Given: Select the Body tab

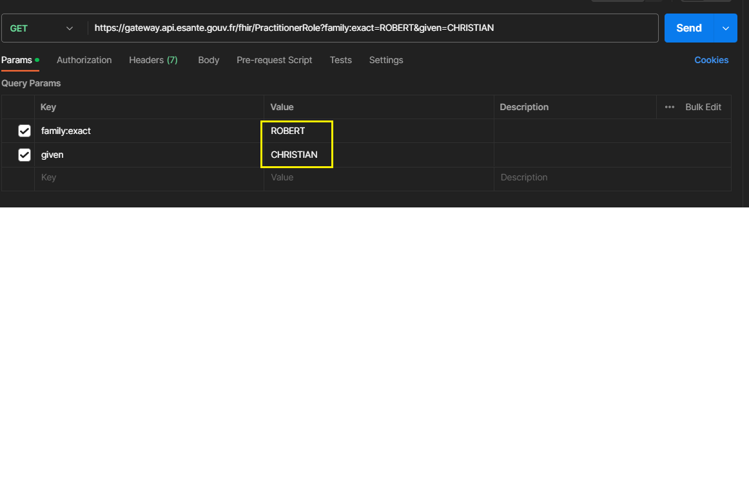Looking at the screenshot, I should [208, 60].
